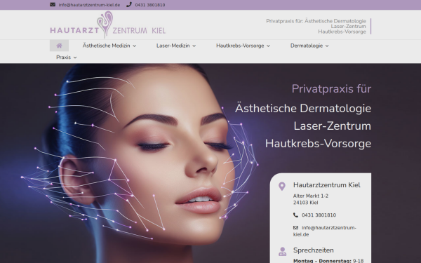Screen dimensions: 421x263
Task: Click the Hautkrebs-Vorsorge text in the header tagline
Action: (342, 32)
